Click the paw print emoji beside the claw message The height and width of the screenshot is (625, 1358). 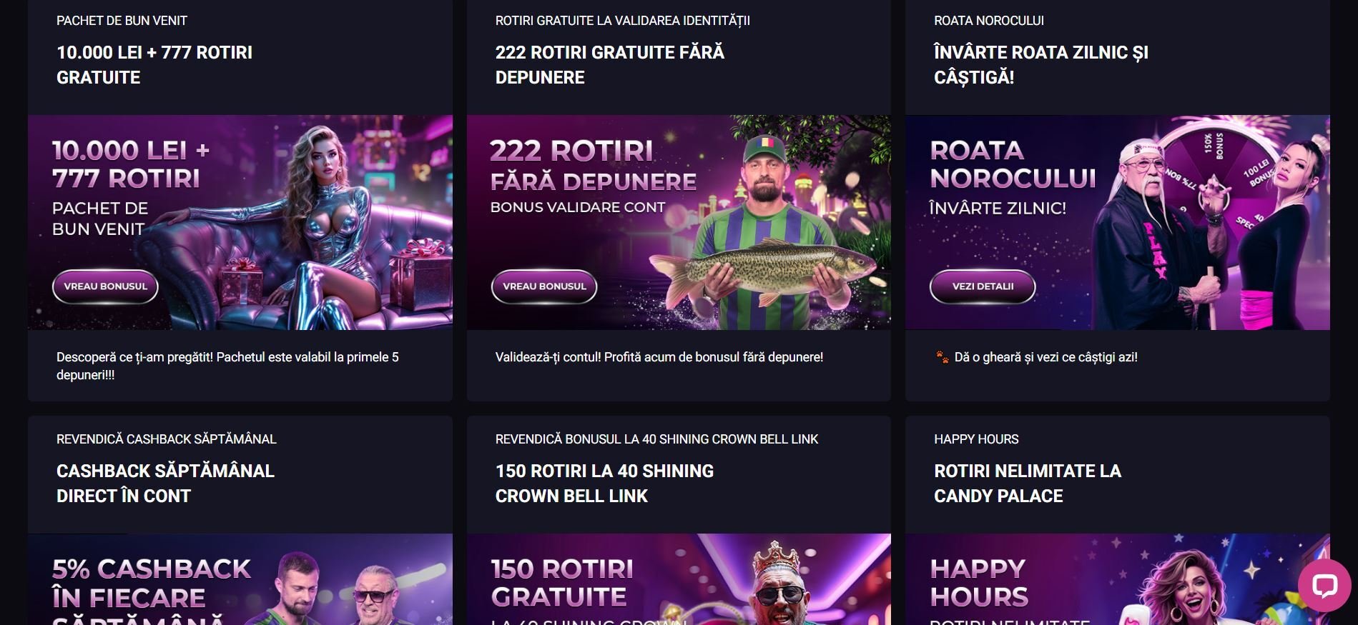click(942, 357)
